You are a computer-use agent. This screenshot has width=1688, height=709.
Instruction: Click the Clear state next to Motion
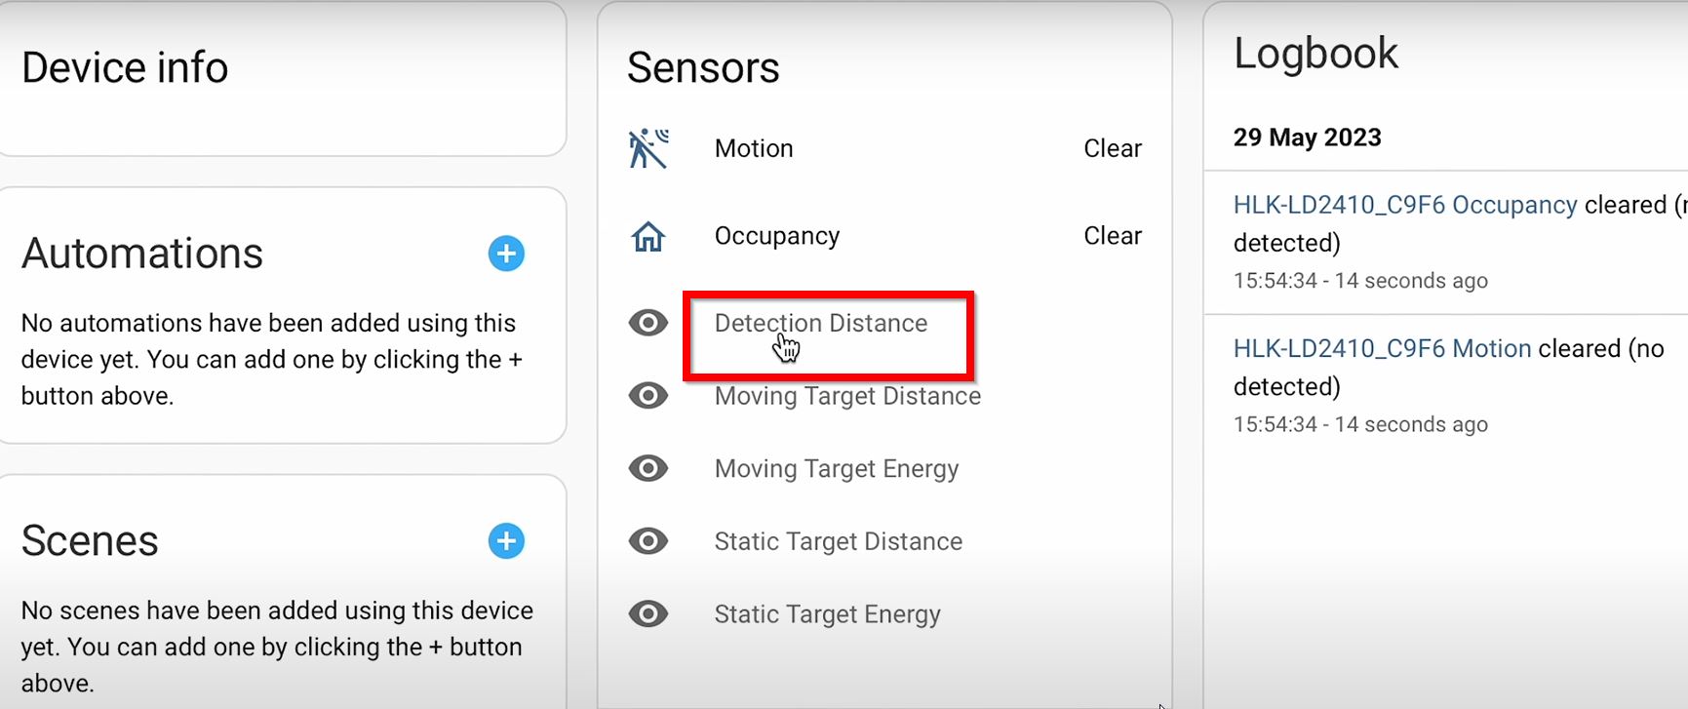coord(1113,148)
